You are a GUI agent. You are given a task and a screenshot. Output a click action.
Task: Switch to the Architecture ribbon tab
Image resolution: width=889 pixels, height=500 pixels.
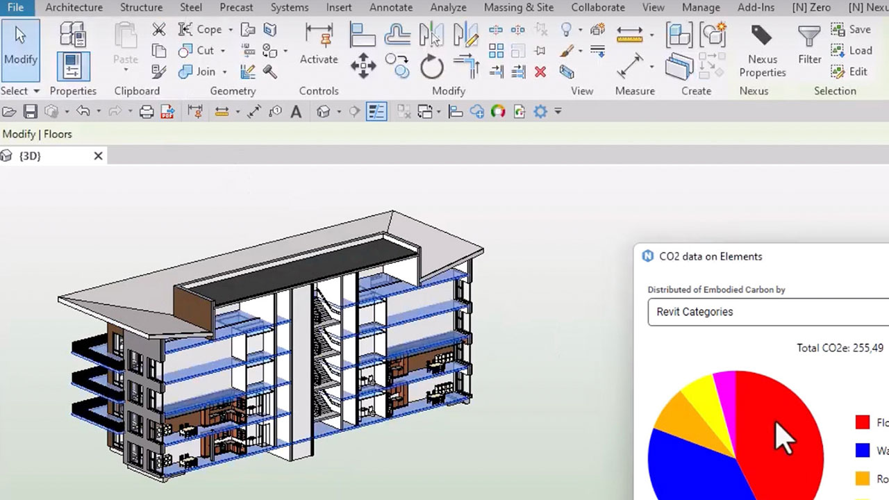[x=74, y=8]
